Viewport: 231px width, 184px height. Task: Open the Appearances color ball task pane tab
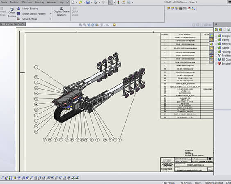point(211,56)
